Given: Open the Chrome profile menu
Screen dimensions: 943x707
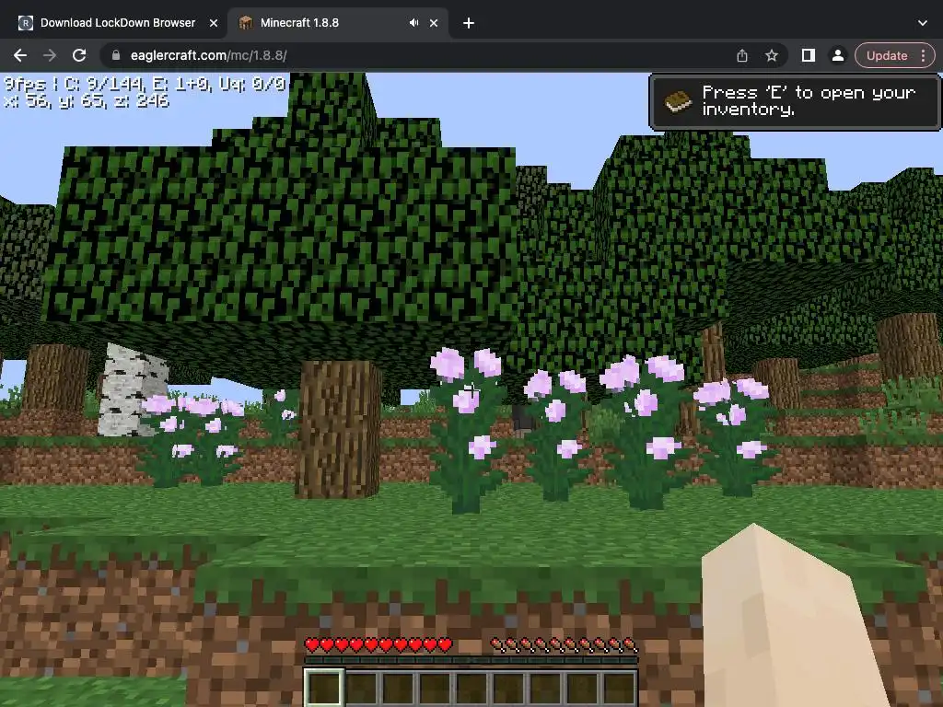Looking at the screenshot, I should point(837,55).
